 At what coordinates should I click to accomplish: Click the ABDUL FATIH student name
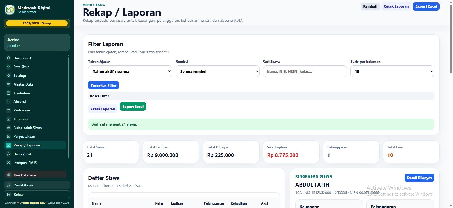tap(312, 185)
